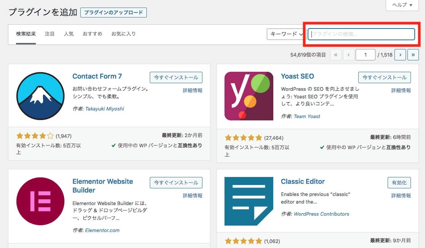Screen dimensions: 425x248
Task: Install Elementor Website Builder now
Action: pyautogui.click(x=176, y=183)
